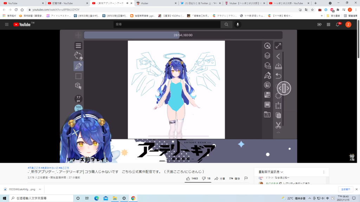This screenshot has height=202, width=360.
Task: Open the #天宮こころ hashtag link
Action: tap(34, 168)
